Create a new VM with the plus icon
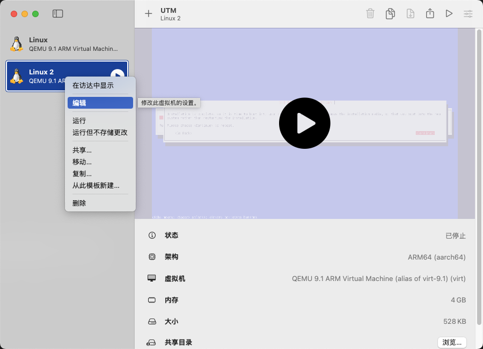The image size is (483, 349). coord(149,13)
